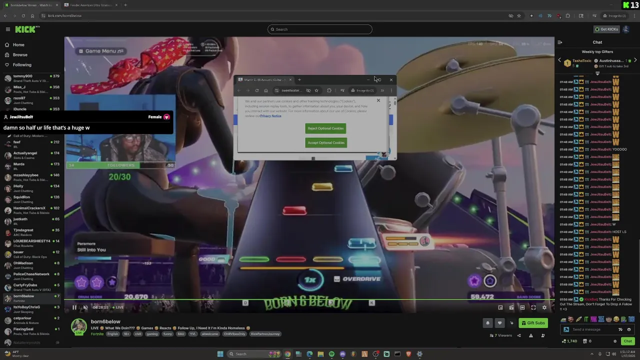Open Browse in sidebar
This screenshot has height=360, width=640.
(20, 54)
